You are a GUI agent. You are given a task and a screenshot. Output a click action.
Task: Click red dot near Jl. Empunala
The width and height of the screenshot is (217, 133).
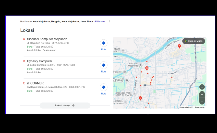pos(172,78)
